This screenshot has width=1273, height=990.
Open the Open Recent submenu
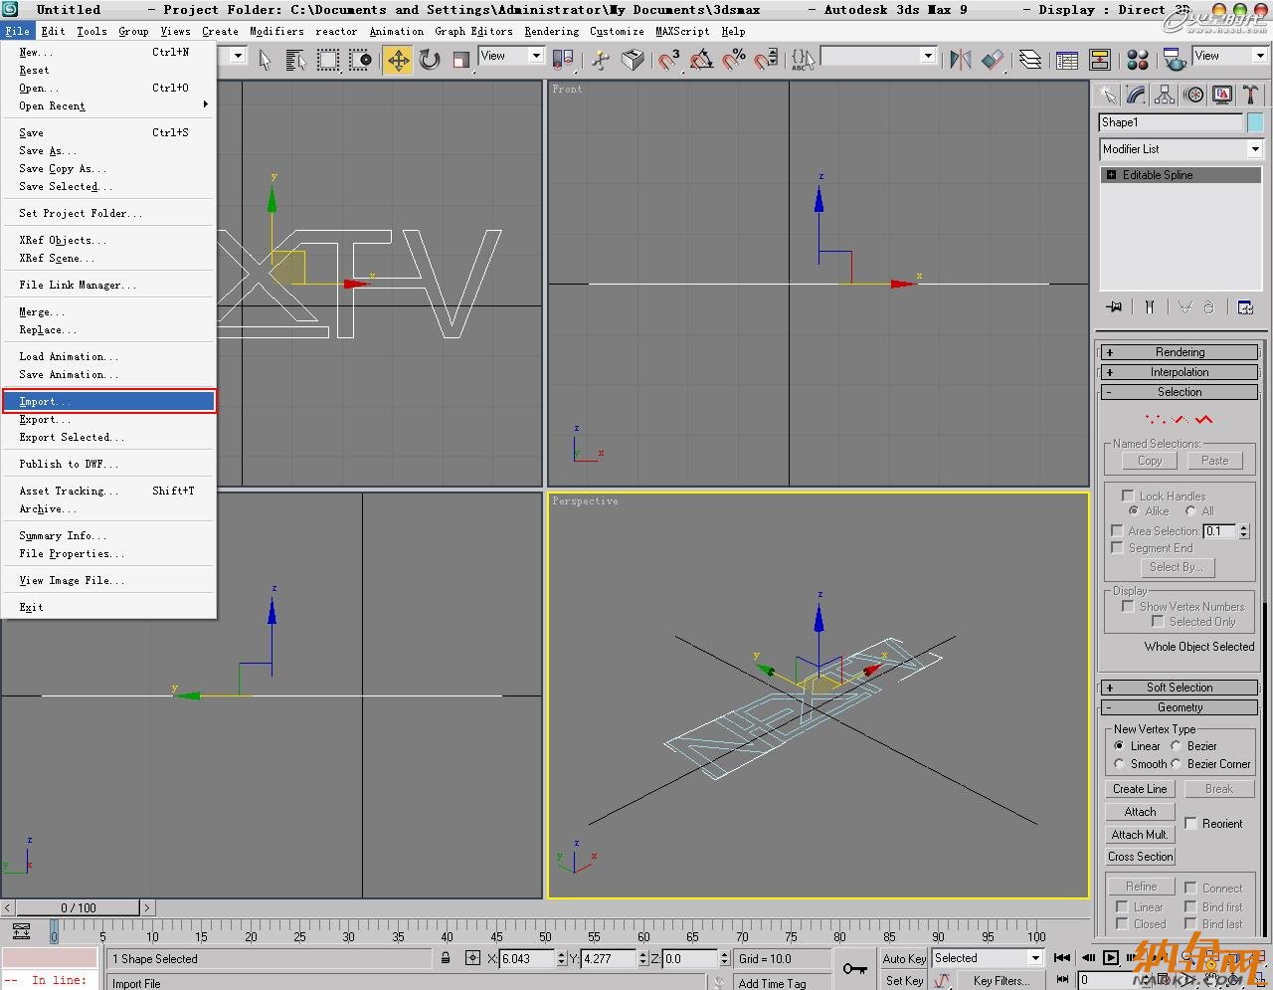(x=109, y=105)
